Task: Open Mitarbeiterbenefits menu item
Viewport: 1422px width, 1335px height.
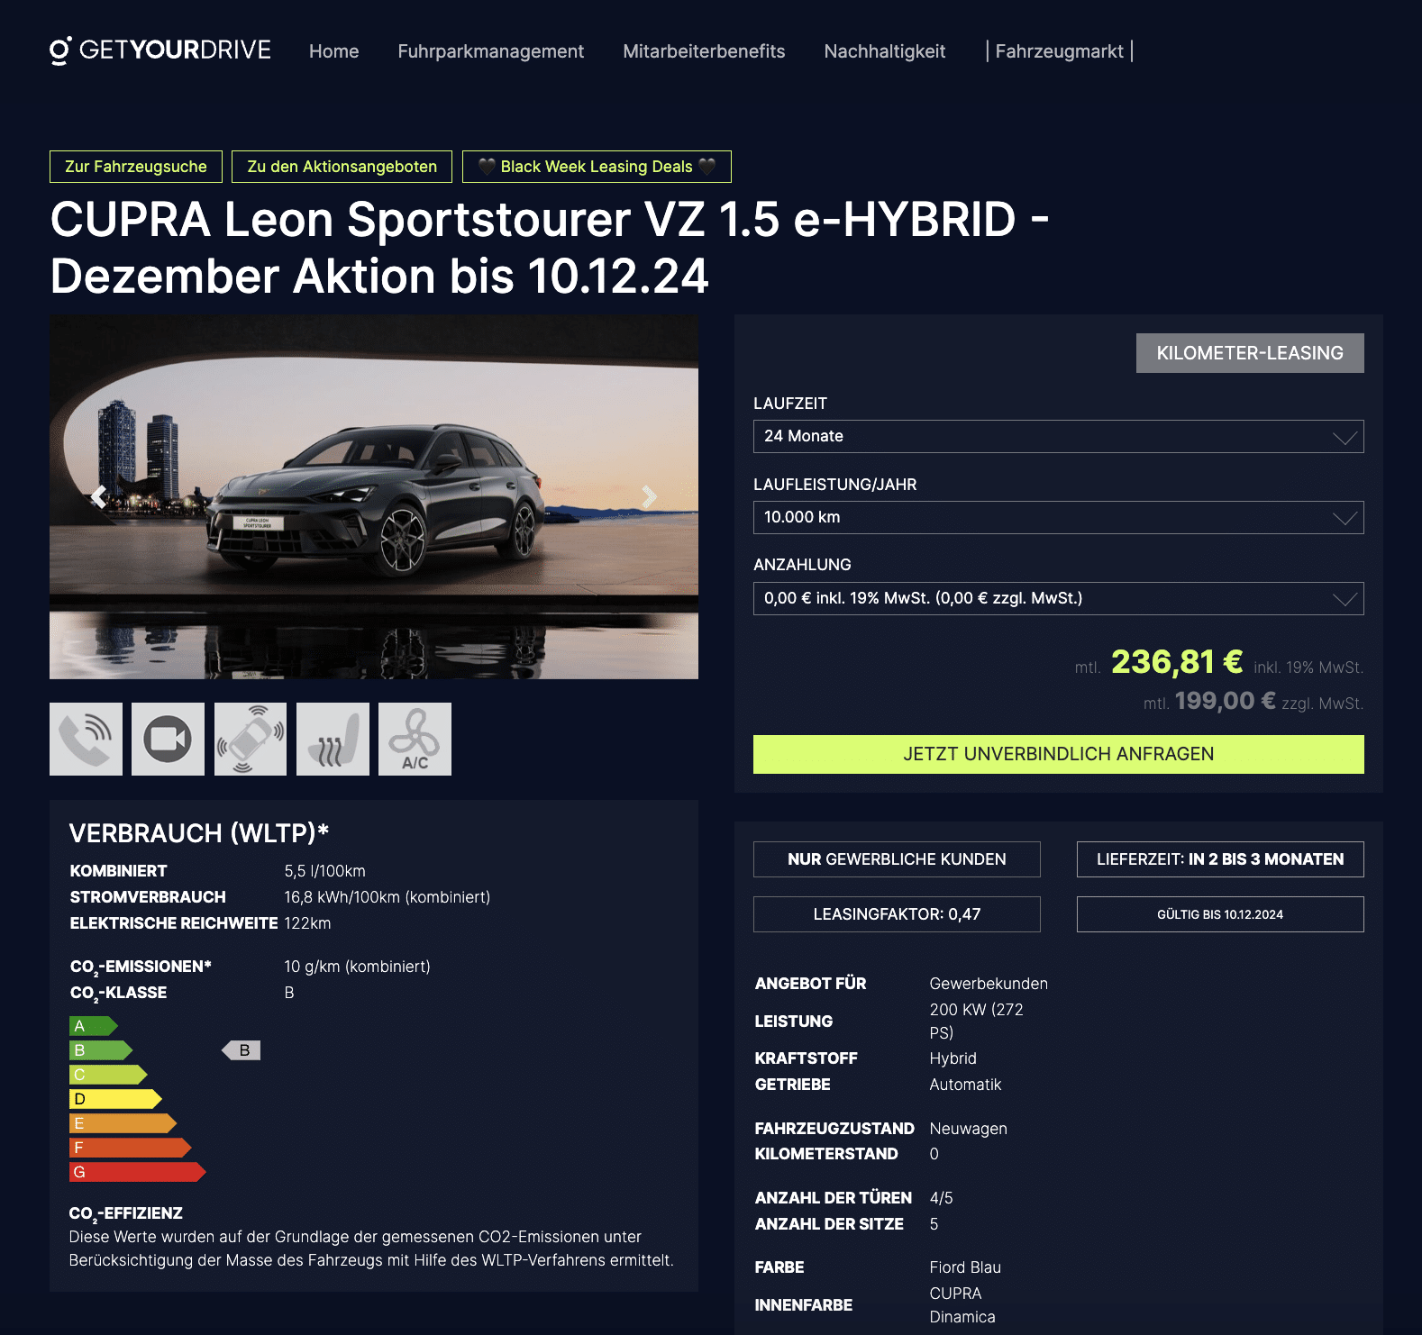Action: tap(704, 51)
